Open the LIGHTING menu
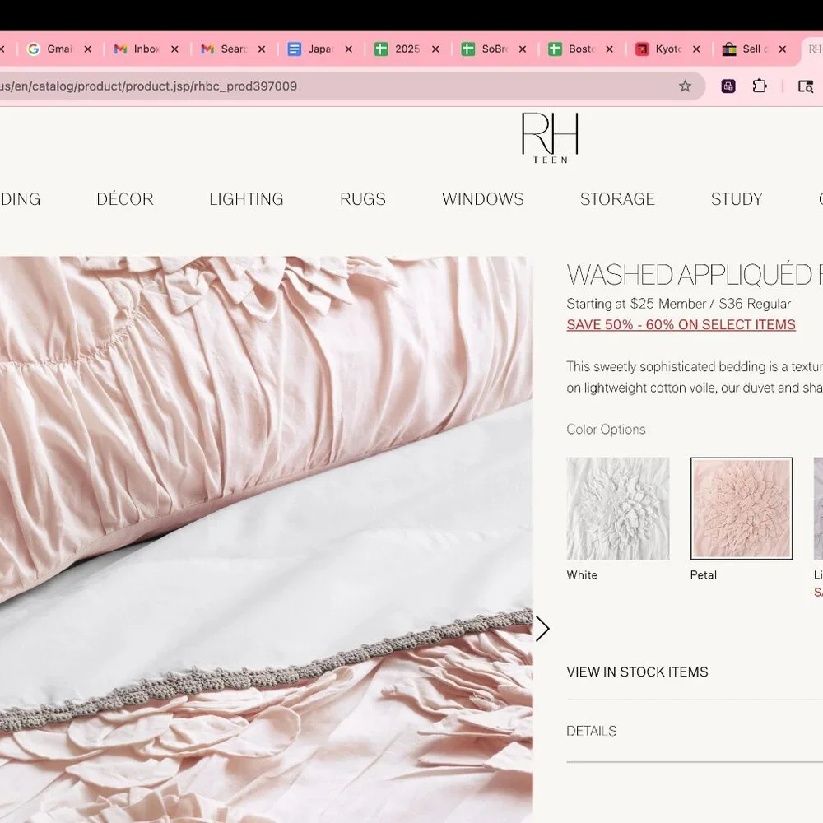Viewport: 823px width, 823px height. 246,199
